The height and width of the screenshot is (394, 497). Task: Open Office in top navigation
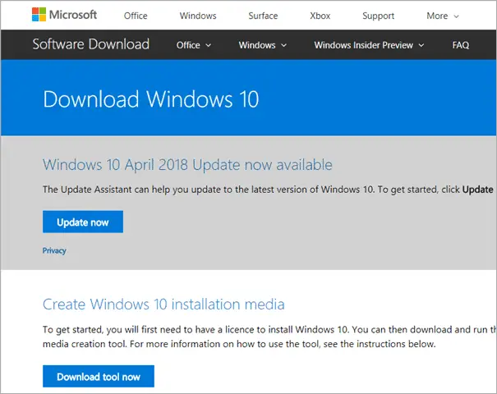(x=136, y=16)
